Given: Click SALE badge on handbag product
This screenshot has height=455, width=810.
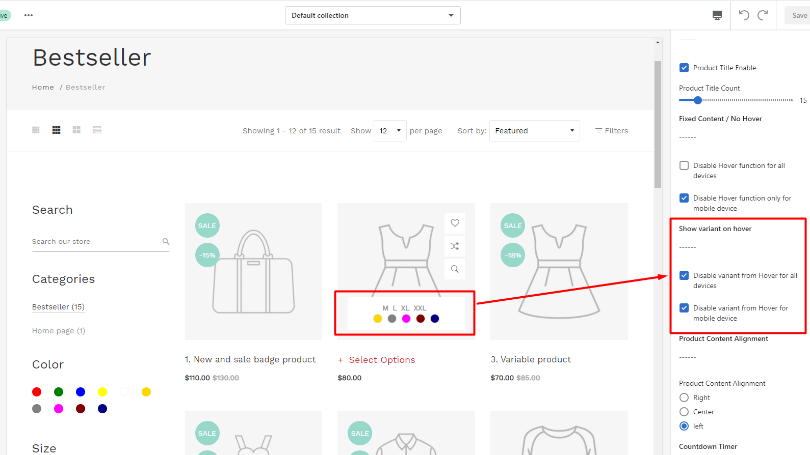Looking at the screenshot, I should [x=207, y=225].
